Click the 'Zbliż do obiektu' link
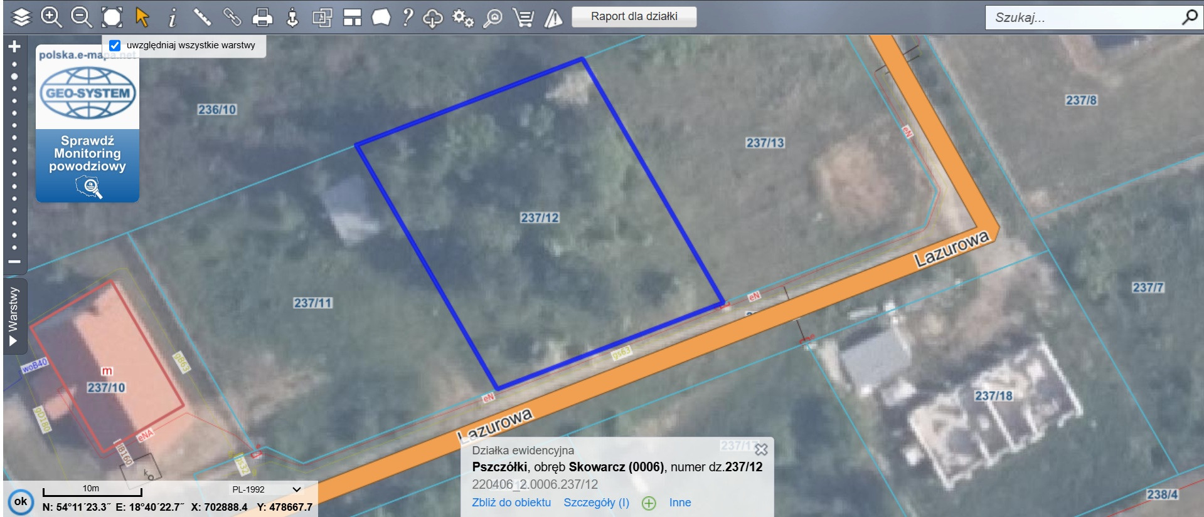The height and width of the screenshot is (517, 1204). click(511, 503)
